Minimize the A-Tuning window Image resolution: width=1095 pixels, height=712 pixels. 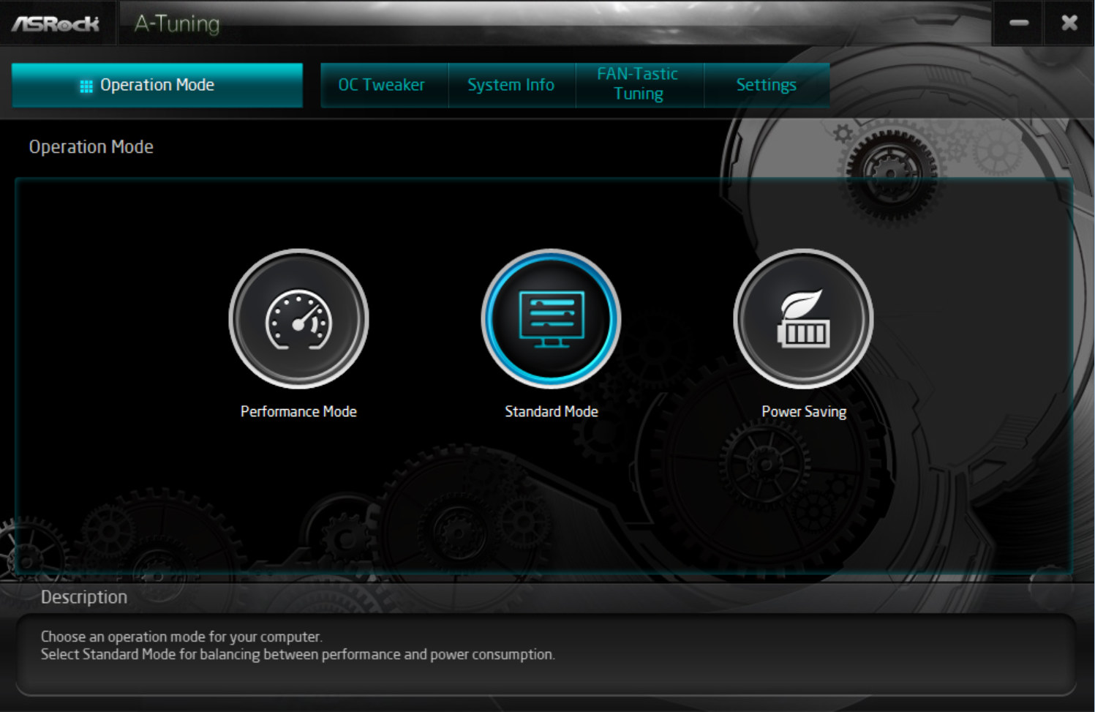coord(1017,22)
